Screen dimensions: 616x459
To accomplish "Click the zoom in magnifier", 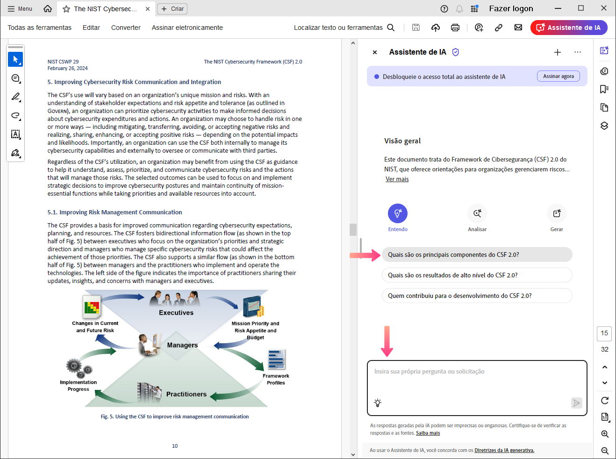I will (x=605, y=434).
